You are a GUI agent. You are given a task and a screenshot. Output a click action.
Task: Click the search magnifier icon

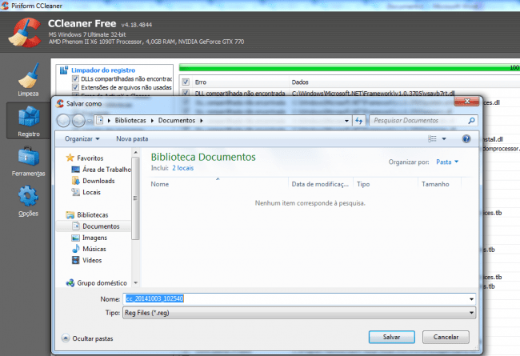471,121
